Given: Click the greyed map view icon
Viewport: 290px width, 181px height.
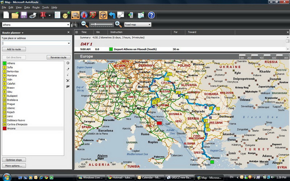Looking at the screenshot, I should pyautogui.click(x=121, y=15).
